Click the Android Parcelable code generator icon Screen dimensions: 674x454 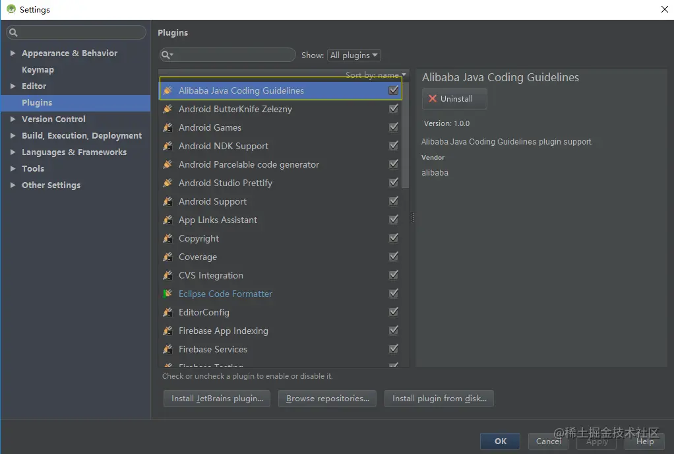click(168, 165)
